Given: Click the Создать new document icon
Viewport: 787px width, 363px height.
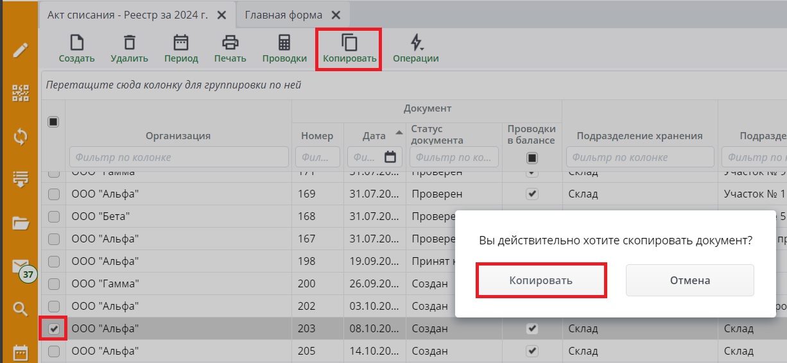Looking at the screenshot, I should [77, 43].
